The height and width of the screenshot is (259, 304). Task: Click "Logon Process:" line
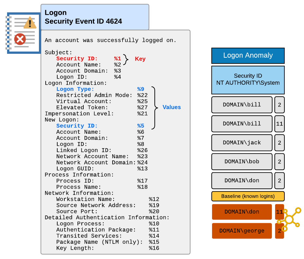click(108, 224)
